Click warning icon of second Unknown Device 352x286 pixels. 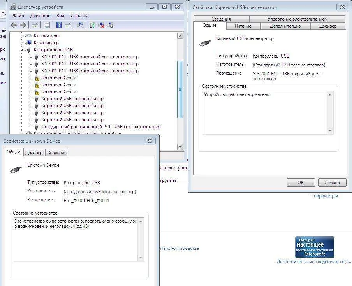[x=37, y=85]
